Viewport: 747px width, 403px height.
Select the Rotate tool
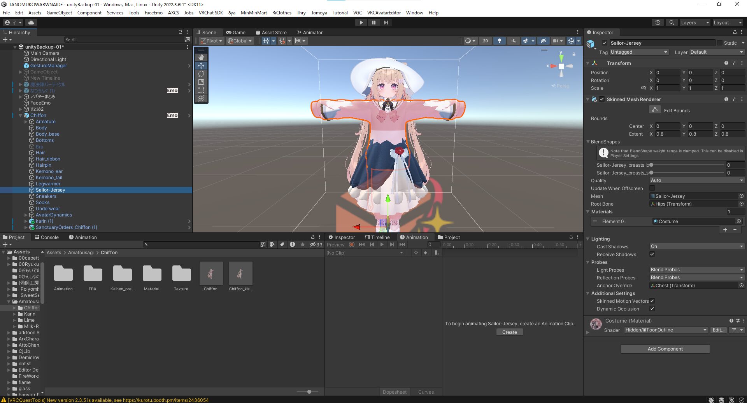click(x=201, y=74)
